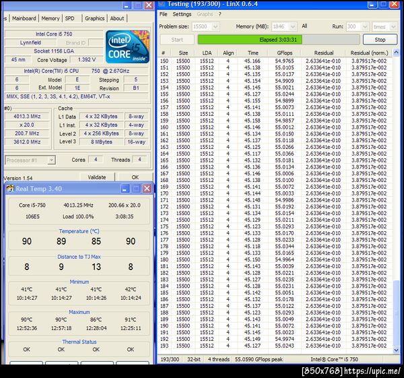Close the Real Temp window

pyautogui.click(x=147, y=189)
